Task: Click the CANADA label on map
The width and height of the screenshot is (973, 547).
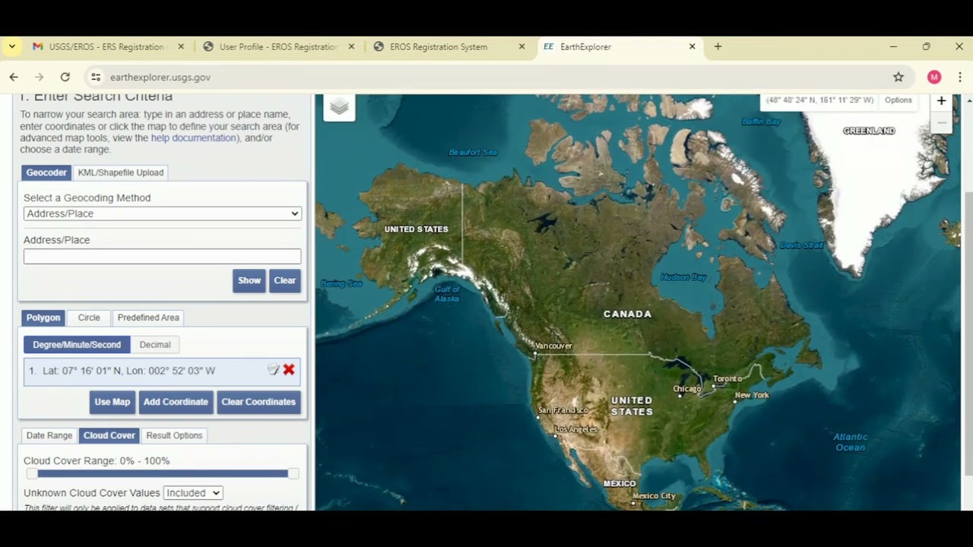Action: click(x=628, y=314)
